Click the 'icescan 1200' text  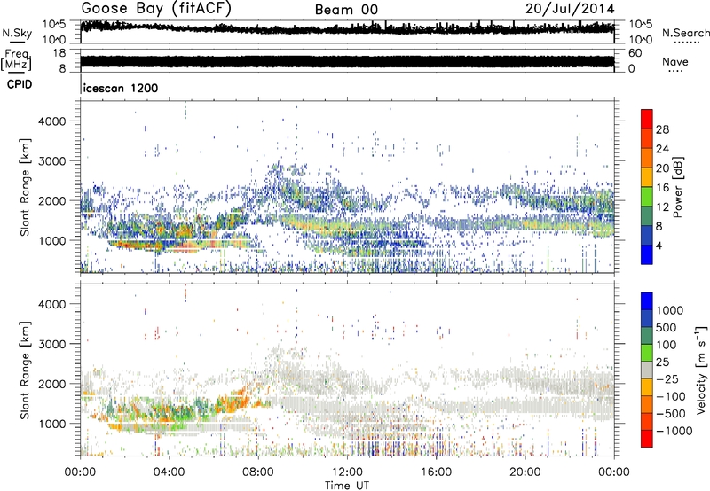point(121,88)
